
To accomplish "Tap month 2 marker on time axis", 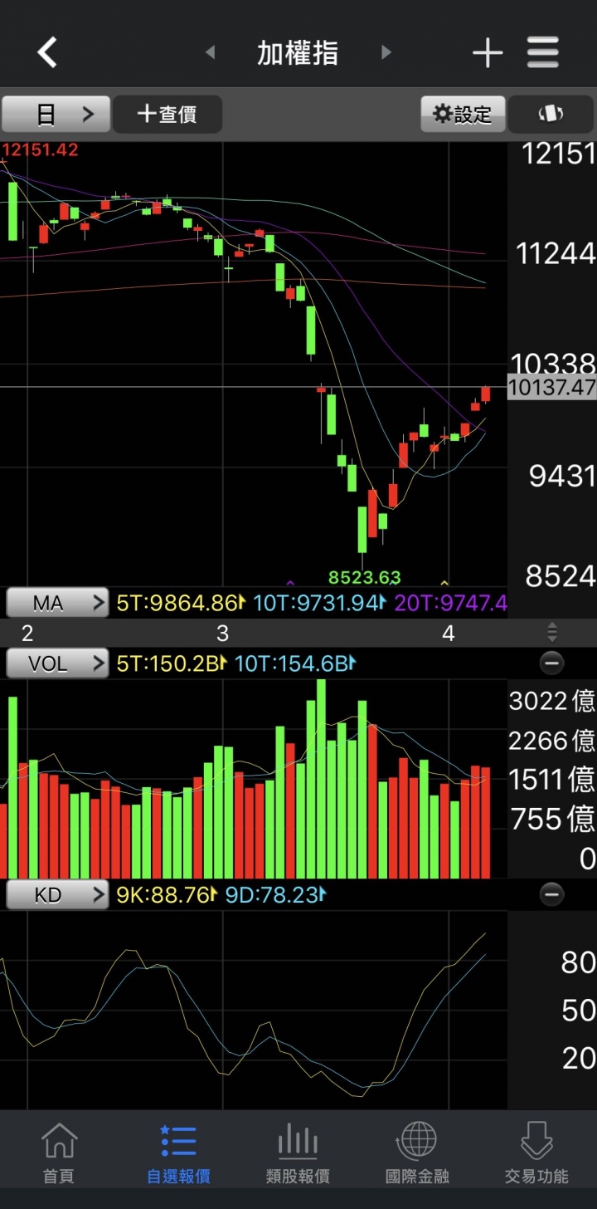I will tap(27, 634).
